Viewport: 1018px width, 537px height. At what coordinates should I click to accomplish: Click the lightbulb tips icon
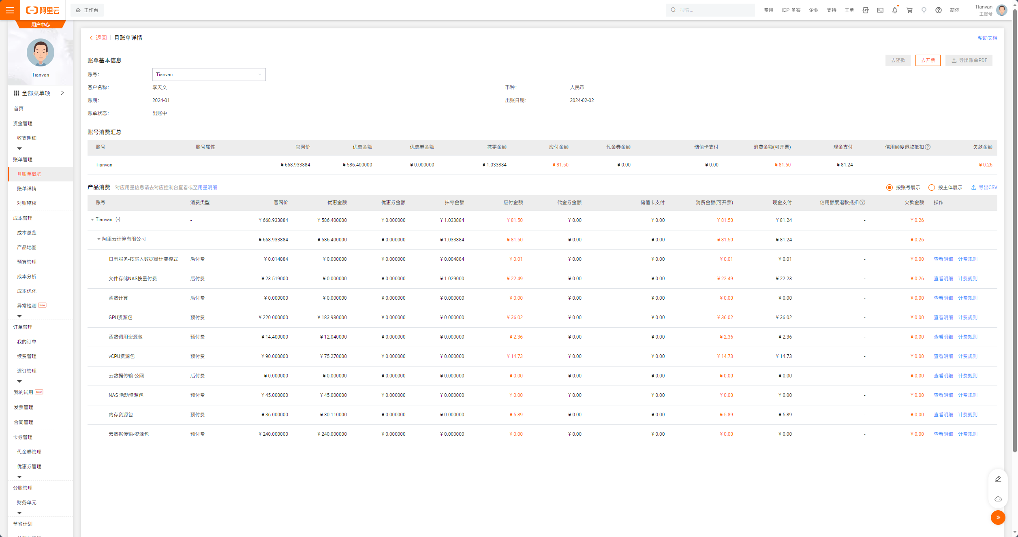coord(924,10)
